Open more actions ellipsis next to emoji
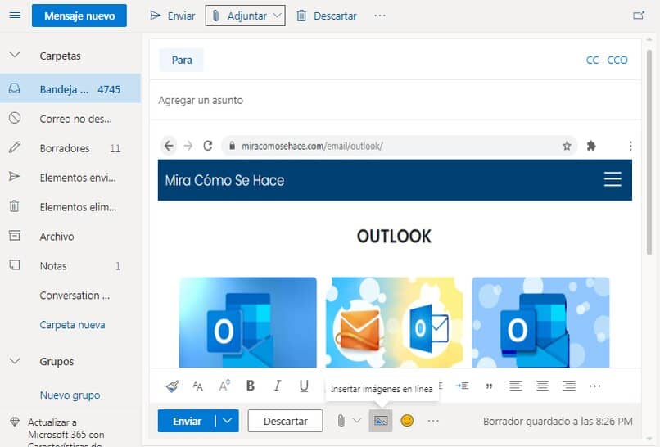Image resolution: width=660 pixels, height=447 pixels. [x=433, y=421]
